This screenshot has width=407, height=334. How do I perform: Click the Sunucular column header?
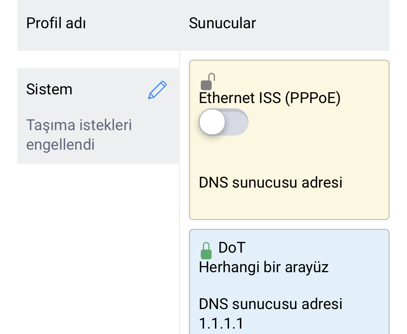[222, 23]
